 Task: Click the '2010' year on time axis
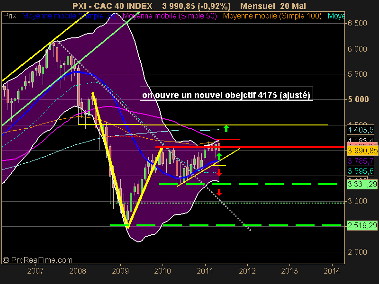click(162, 271)
